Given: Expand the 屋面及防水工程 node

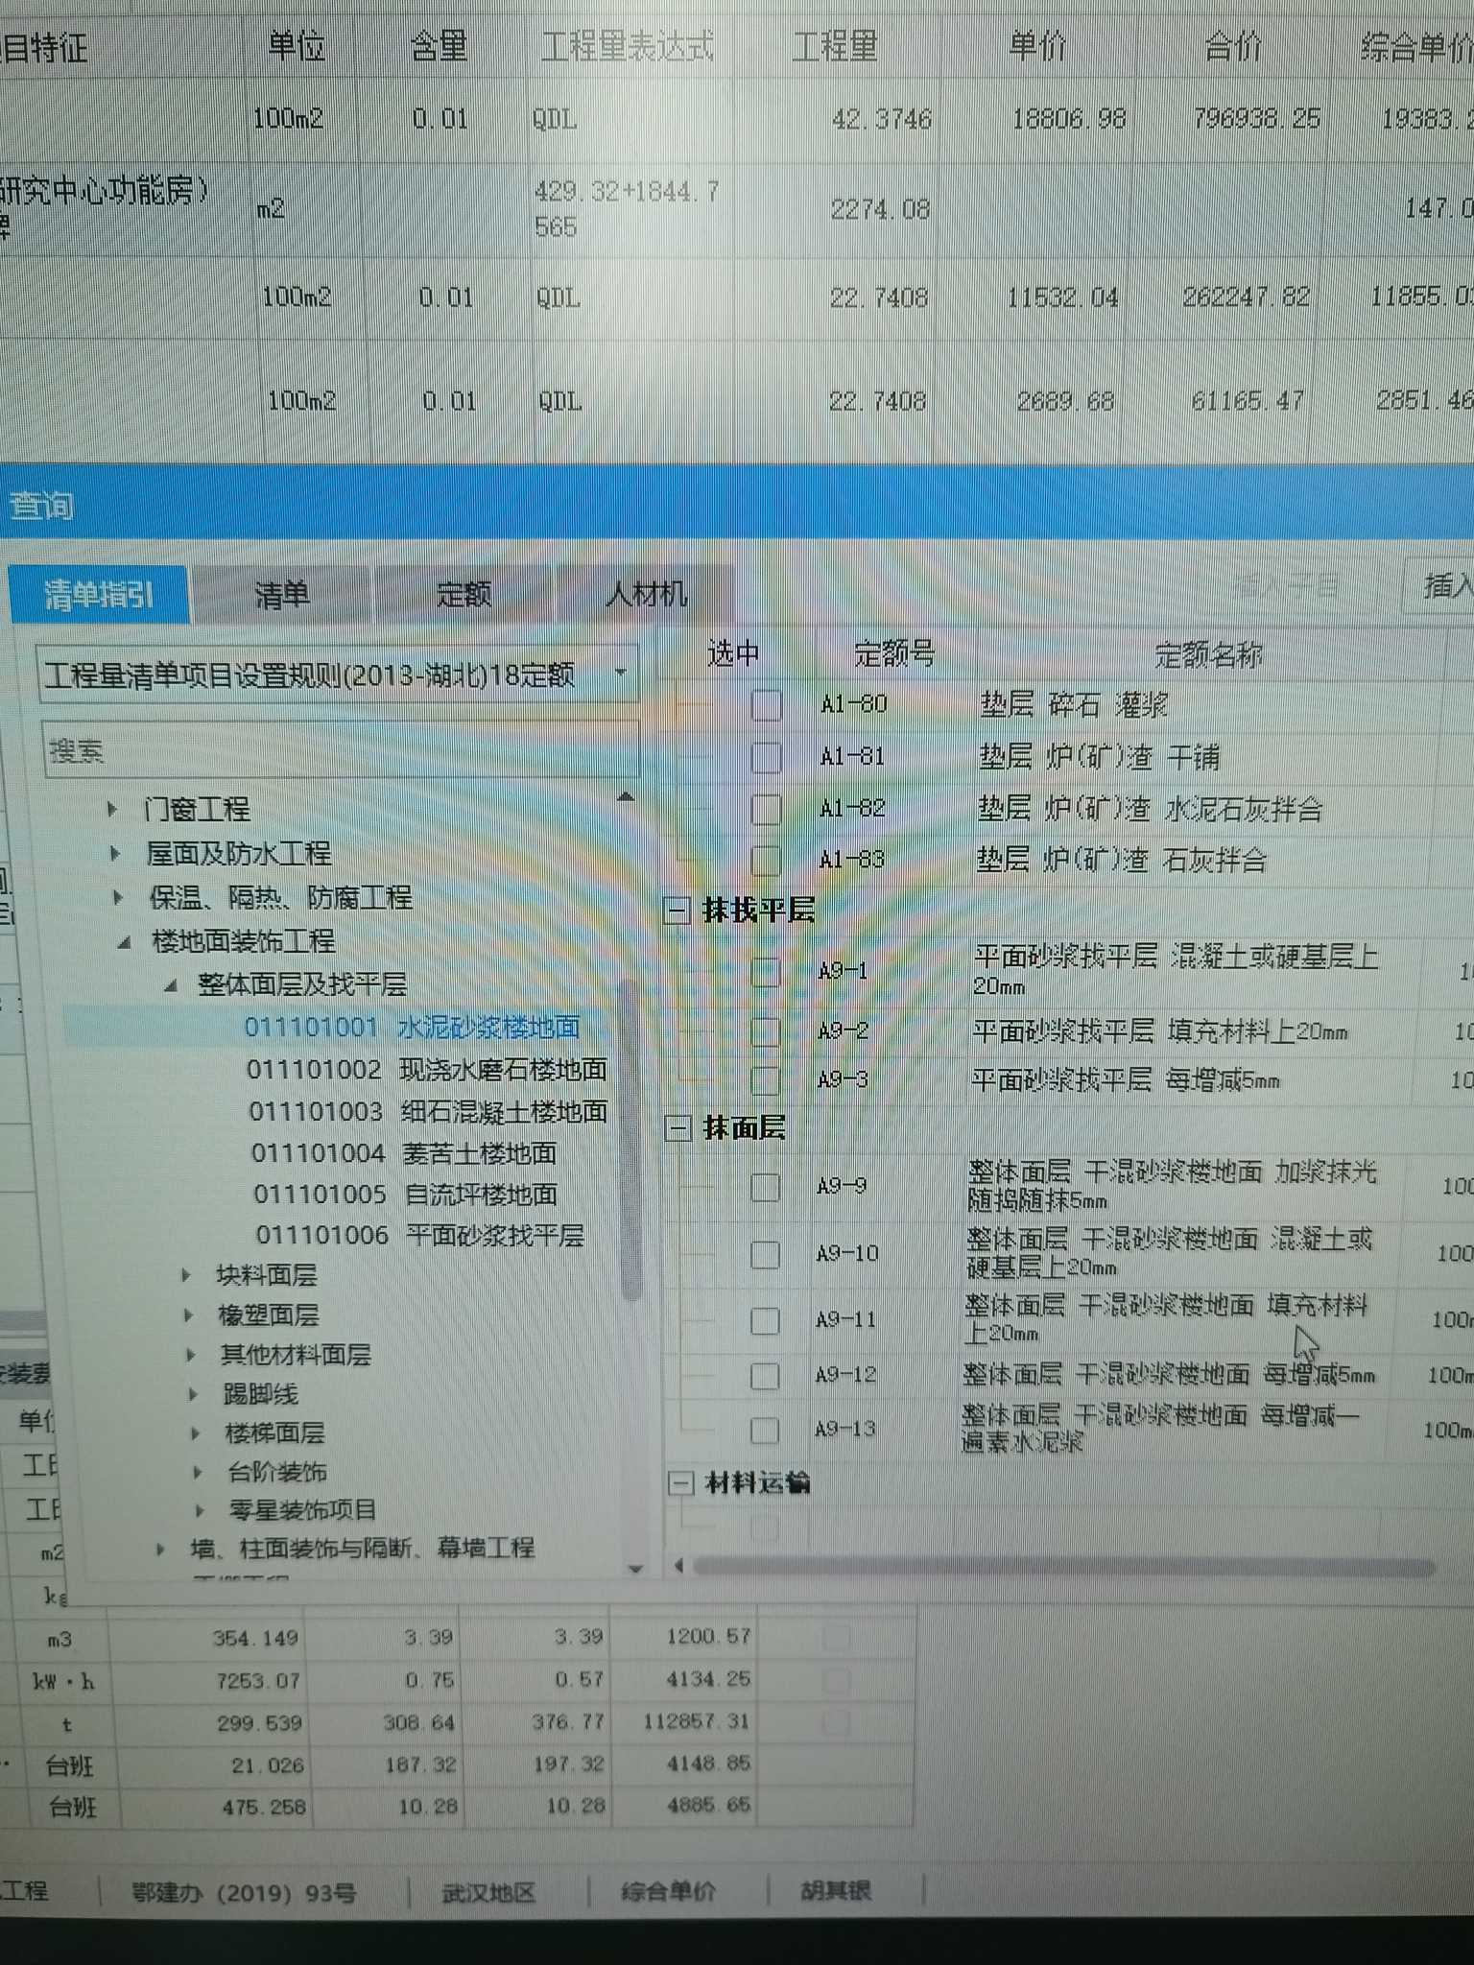Looking at the screenshot, I should [115, 853].
